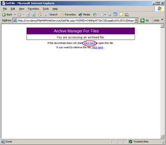
Task: Click the Forward navigation arrow icon
Action: 19,14
